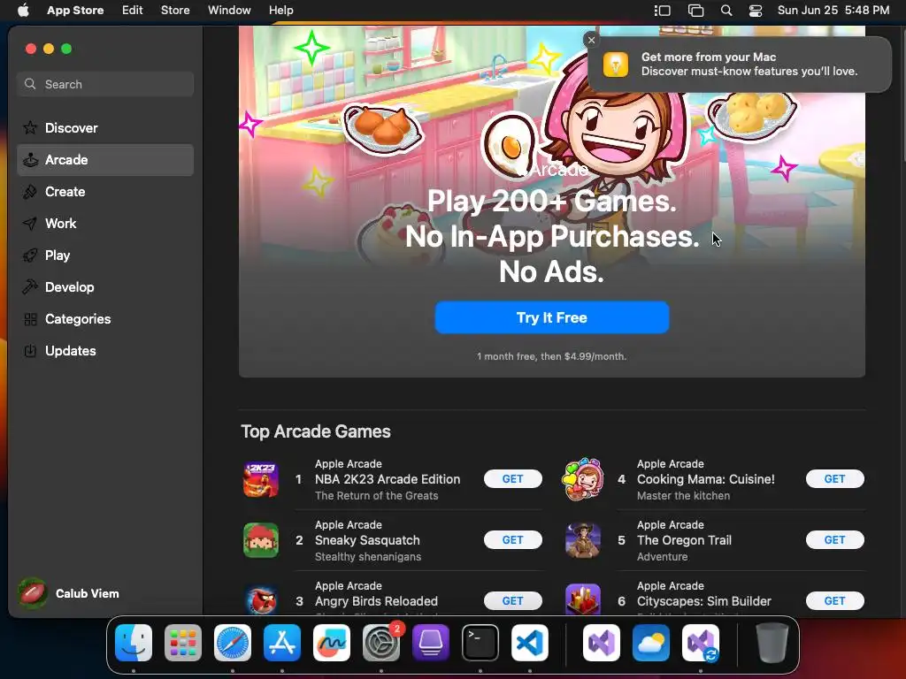Screen dimensions: 906x679
Task: Open the Apple menu
Action: click(x=23, y=11)
